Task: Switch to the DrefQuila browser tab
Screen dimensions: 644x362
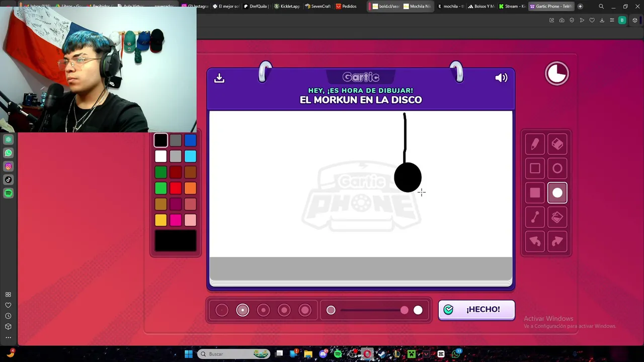Action: (x=256, y=7)
